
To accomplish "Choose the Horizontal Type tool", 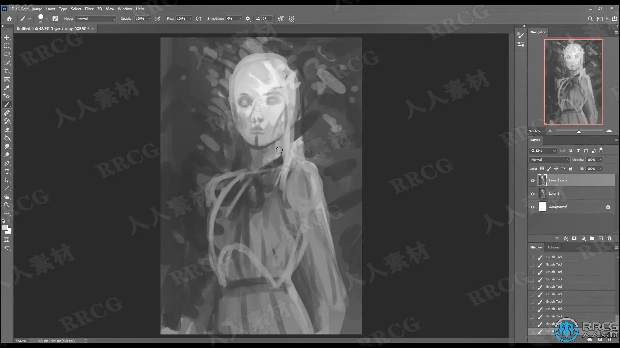I will click(7, 171).
